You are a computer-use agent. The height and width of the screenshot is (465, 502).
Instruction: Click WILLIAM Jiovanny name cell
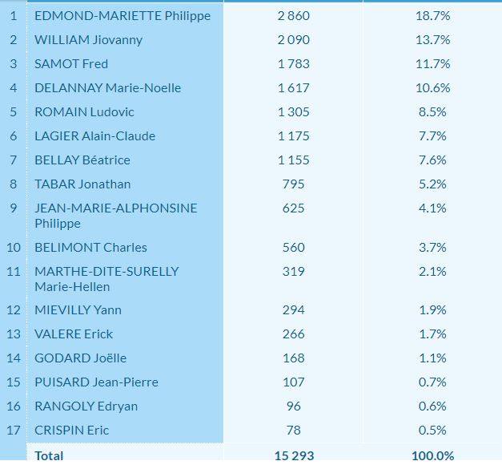[88, 40]
